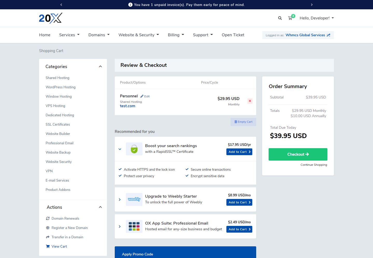Open the shopping cart icon in header
The height and width of the screenshot is (258, 373).
pyautogui.click(x=290, y=18)
